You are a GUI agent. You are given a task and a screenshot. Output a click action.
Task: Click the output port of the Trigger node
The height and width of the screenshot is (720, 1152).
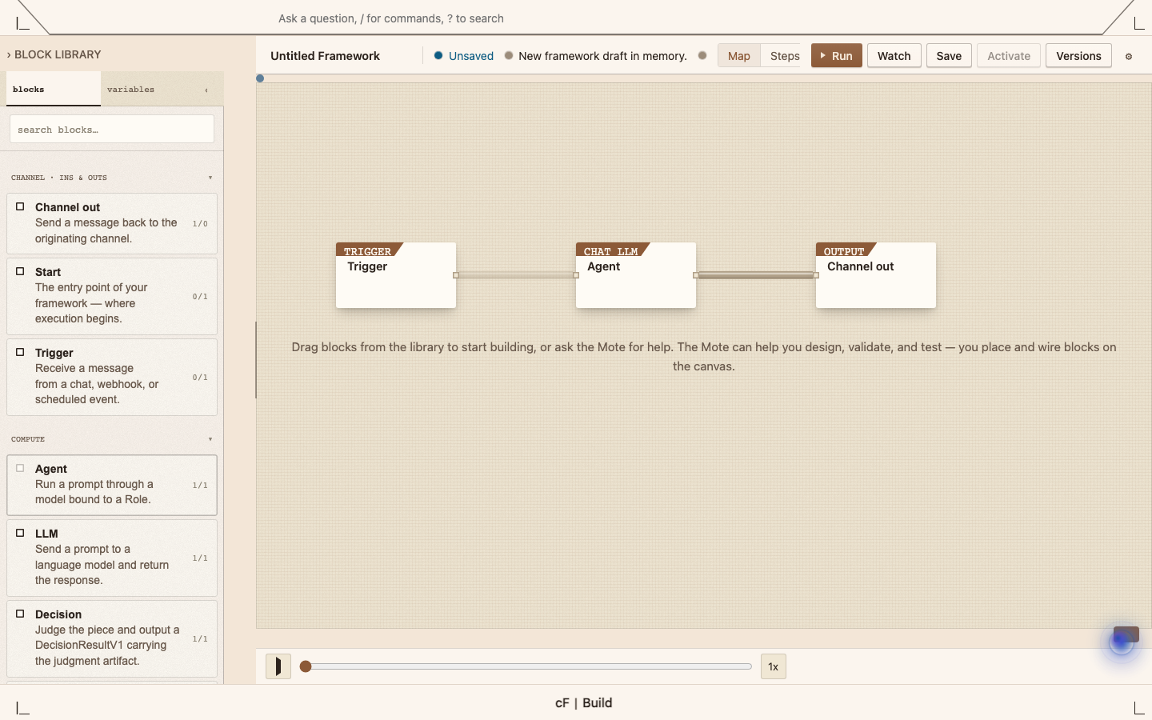[456, 275]
